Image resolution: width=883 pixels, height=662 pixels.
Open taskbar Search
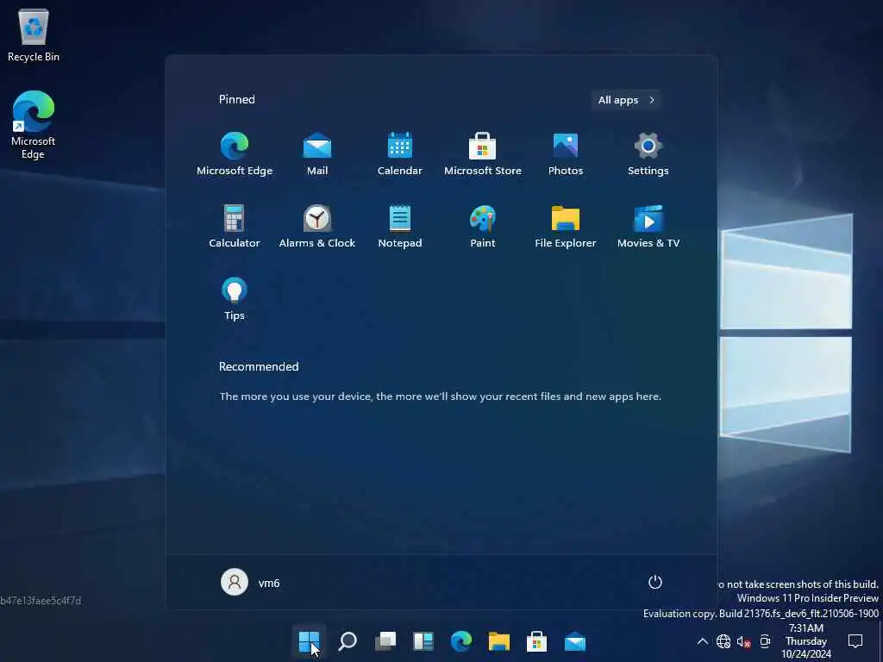coord(348,641)
